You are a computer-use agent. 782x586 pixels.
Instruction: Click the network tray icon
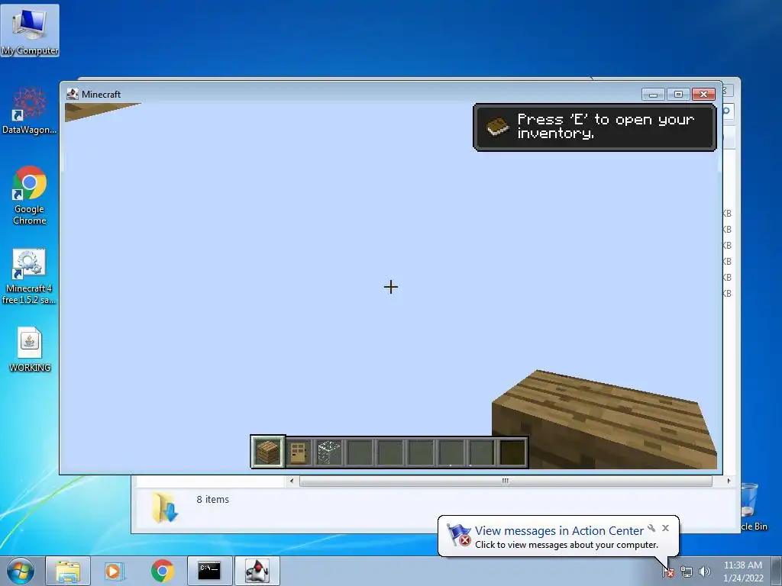687,572
